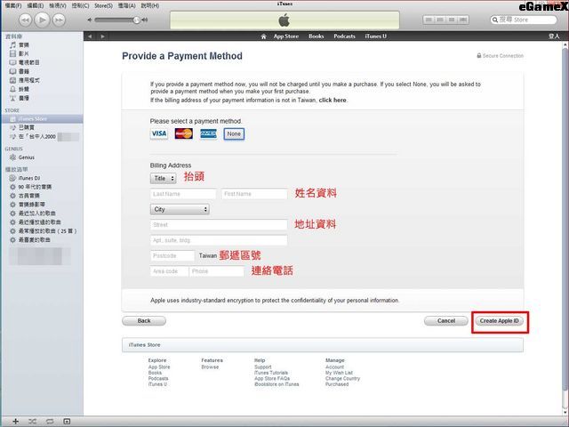
Task: Click the First Name field
Action: pyautogui.click(x=254, y=194)
